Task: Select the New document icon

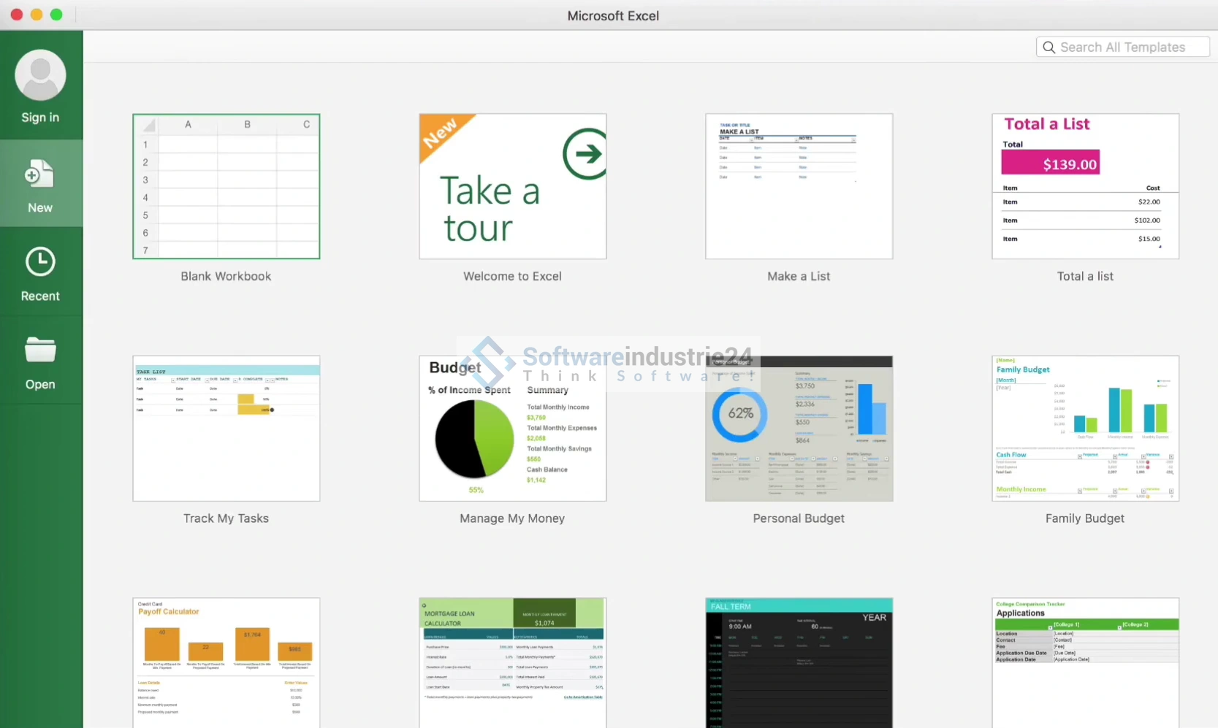Action: (39, 175)
